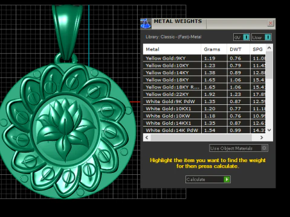Close the Metal Weights dialog
Image resolution: width=290 pixels, height=217 pixels.
(271, 24)
